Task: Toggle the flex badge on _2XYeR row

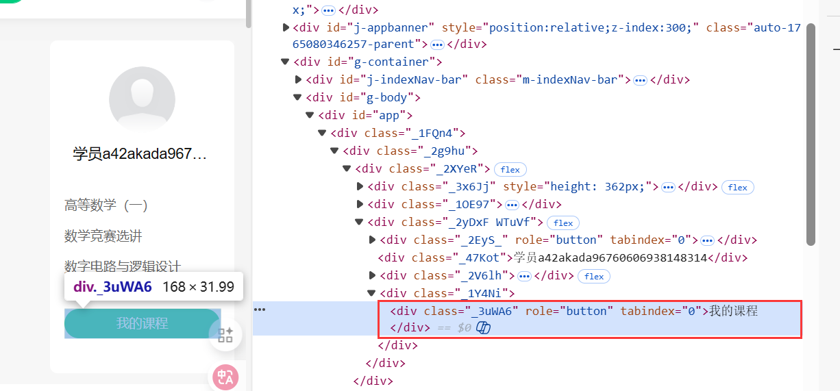Action: (x=510, y=169)
